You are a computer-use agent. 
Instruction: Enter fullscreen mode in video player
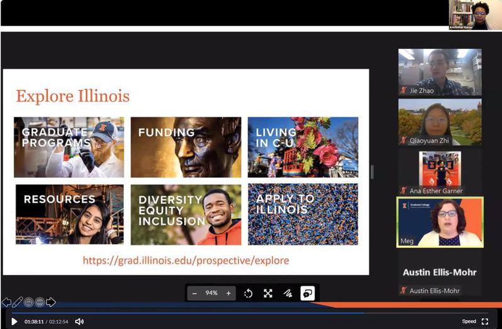click(485, 321)
